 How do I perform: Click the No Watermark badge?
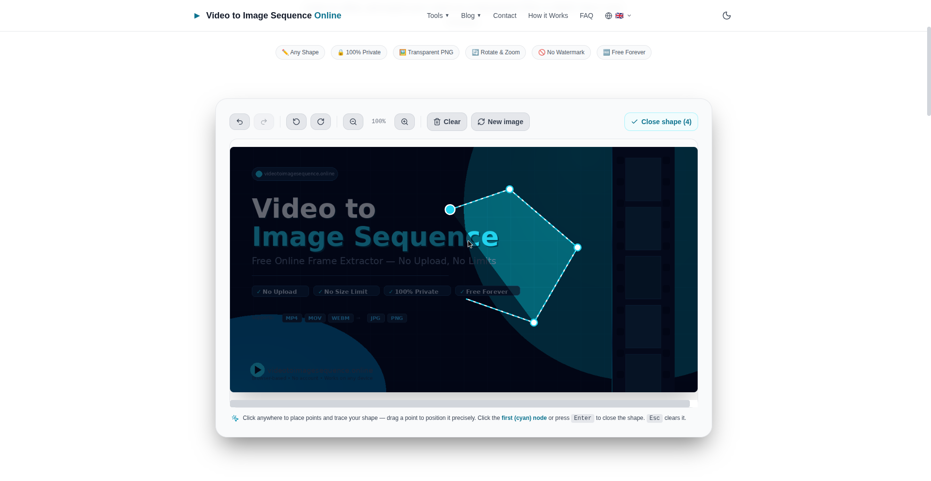(561, 52)
